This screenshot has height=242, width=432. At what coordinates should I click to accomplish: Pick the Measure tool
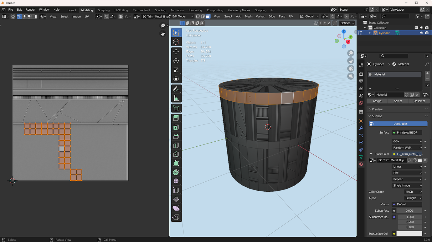pos(176,98)
